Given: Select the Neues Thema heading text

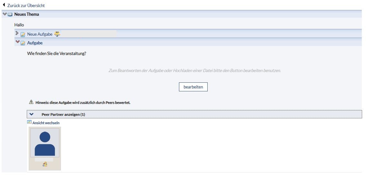Looking at the screenshot, I should coord(26,14).
